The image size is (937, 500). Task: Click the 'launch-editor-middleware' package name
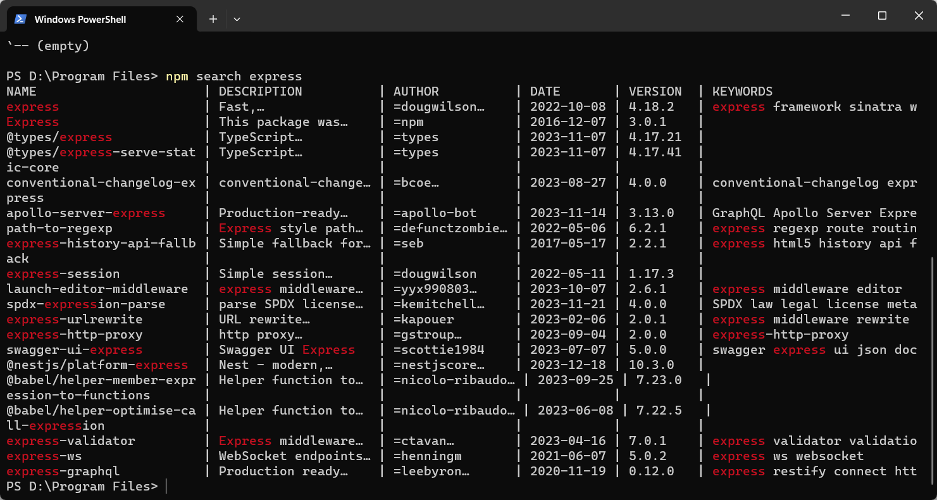[97, 289]
